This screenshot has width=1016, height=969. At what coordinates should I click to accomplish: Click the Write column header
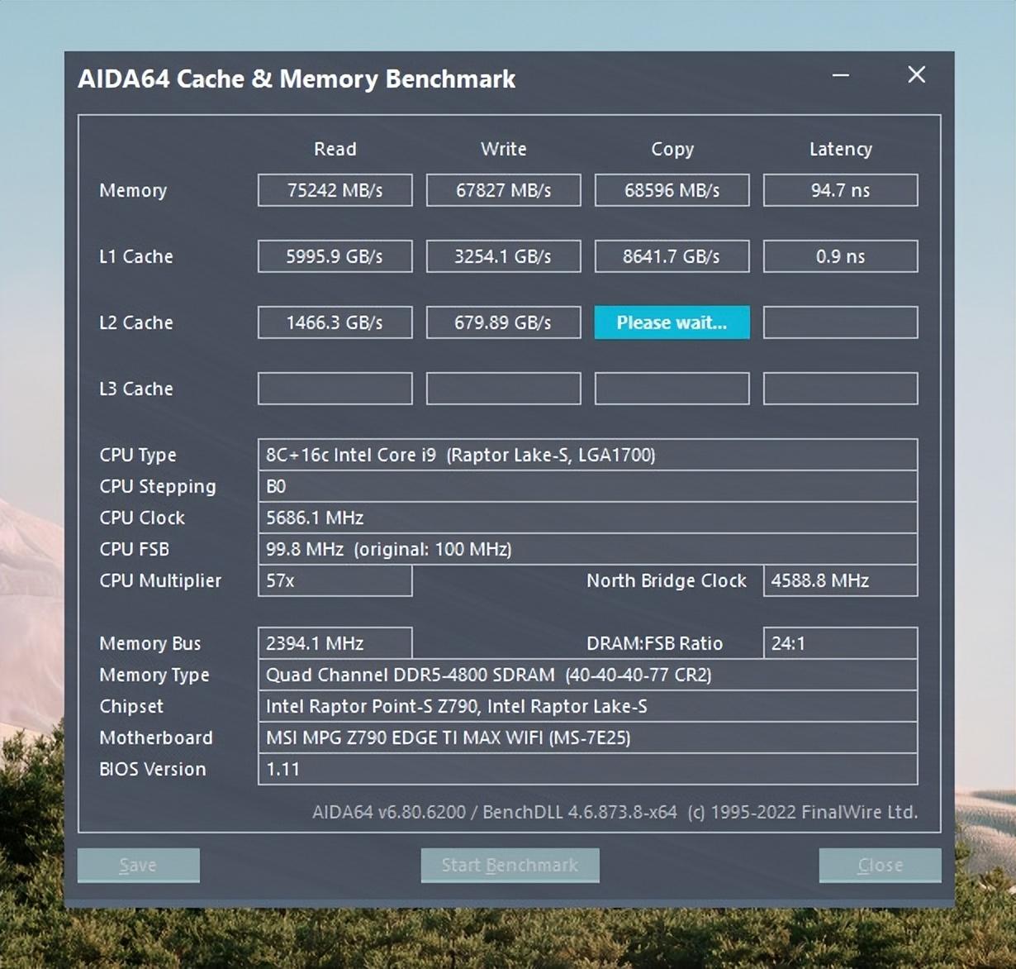click(504, 149)
